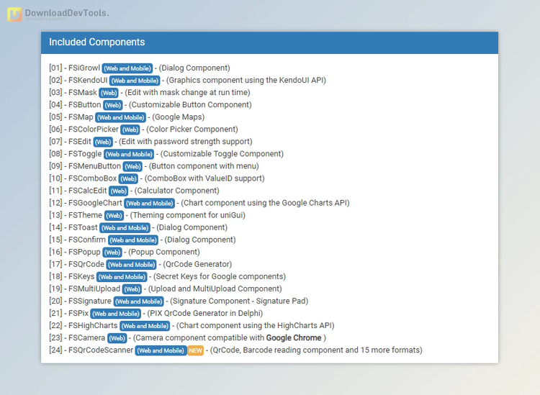Screen dimensions: 540x395
Task: Click the FSComboBox component name
Action: [x=93, y=178]
